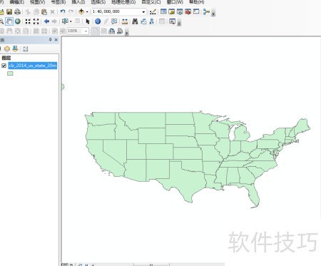The width and height of the screenshot is (321, 266).
Task: Click inside the 1:40,000,000 scale field
Action: point(116,11)
